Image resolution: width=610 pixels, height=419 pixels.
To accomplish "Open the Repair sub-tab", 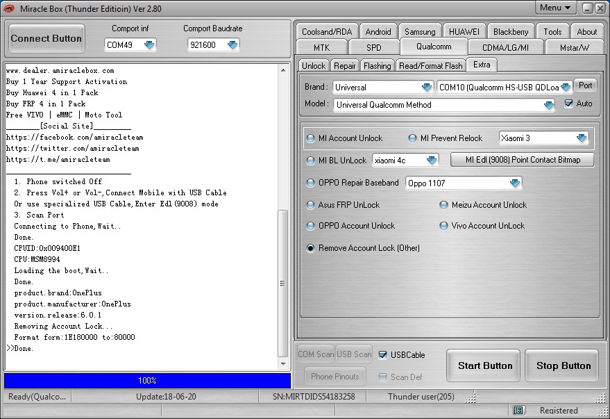I will point(345,66).
